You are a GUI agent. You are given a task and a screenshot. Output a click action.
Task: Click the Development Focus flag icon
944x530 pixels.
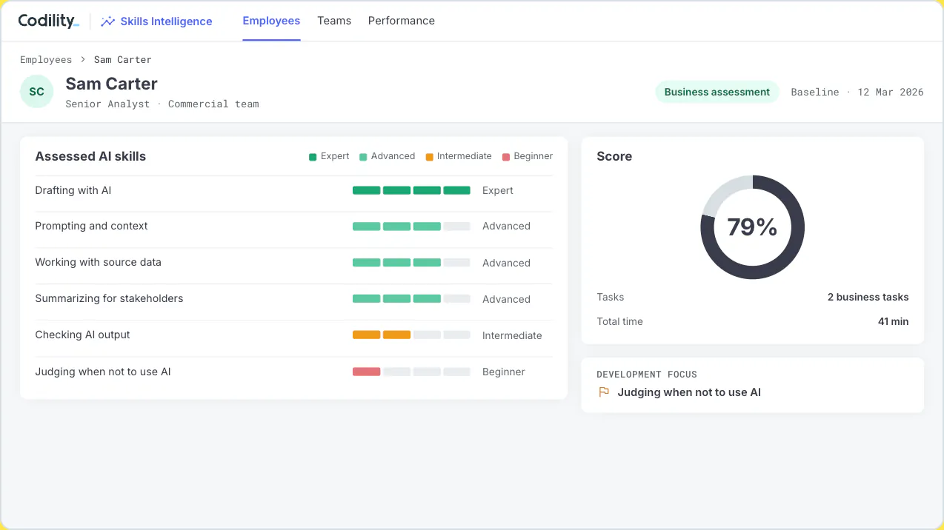(604, 392)
